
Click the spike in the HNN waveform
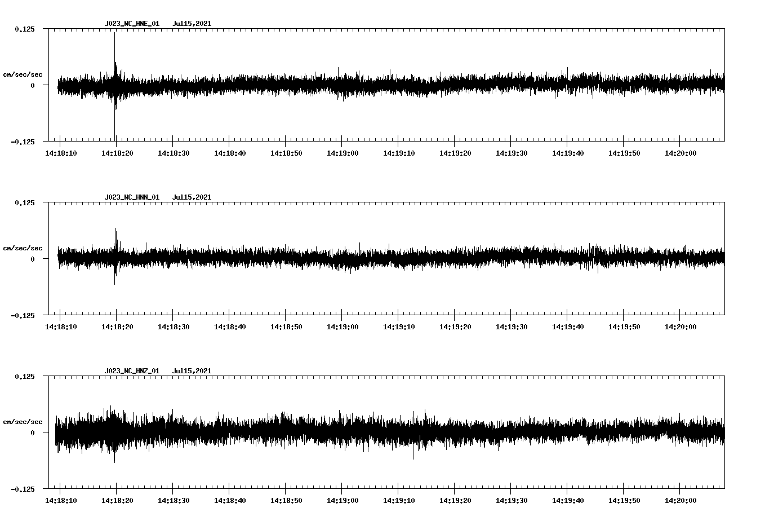pos(115,256)
